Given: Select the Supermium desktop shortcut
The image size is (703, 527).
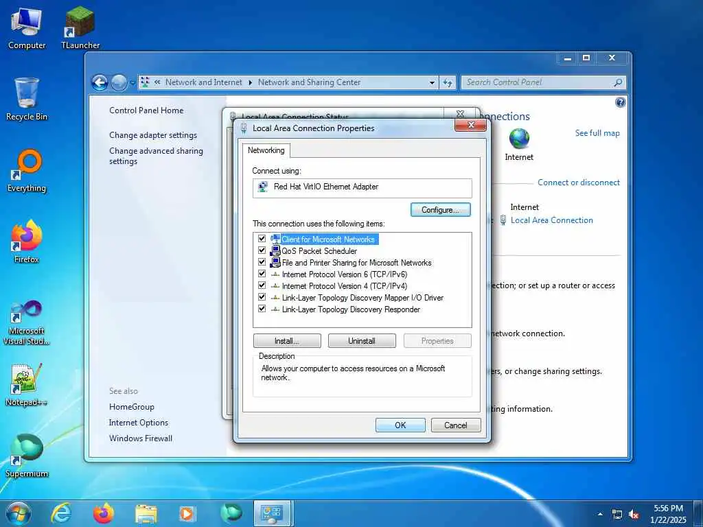Looking at the screenshot, I should tap(27, 456).
